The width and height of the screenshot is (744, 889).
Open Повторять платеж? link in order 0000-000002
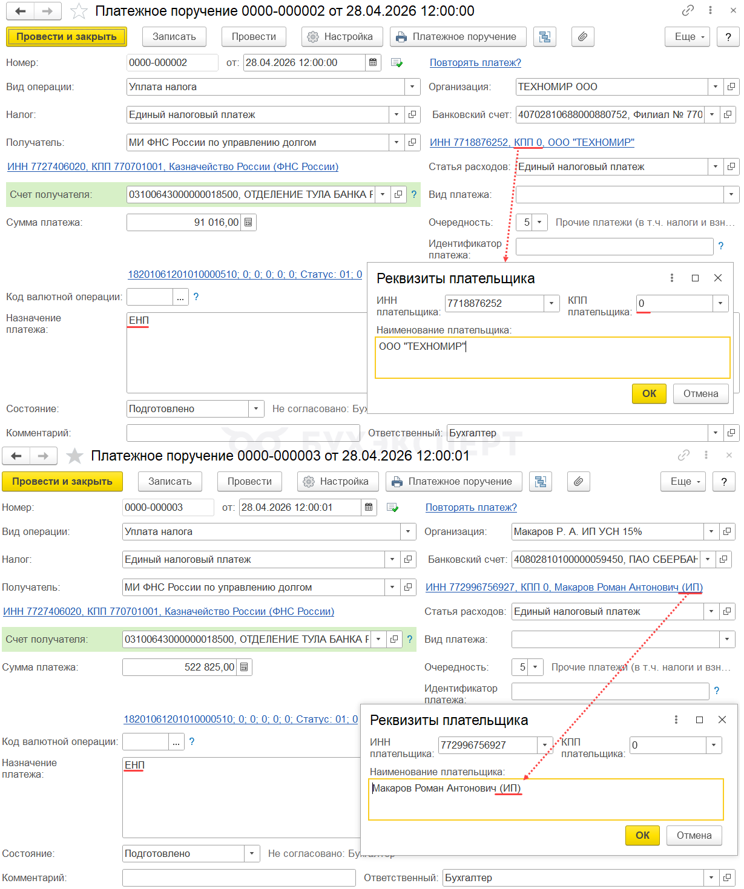click(475, 62)
